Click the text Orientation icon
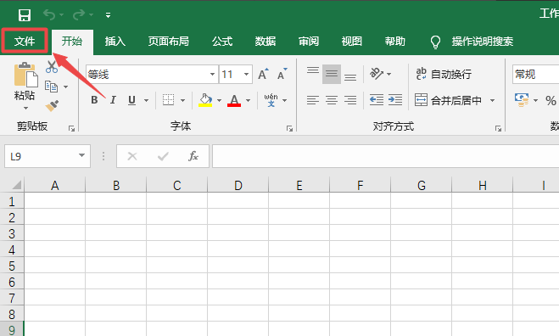Viewport: 559px width, 336px height. [x=377, y=74]
